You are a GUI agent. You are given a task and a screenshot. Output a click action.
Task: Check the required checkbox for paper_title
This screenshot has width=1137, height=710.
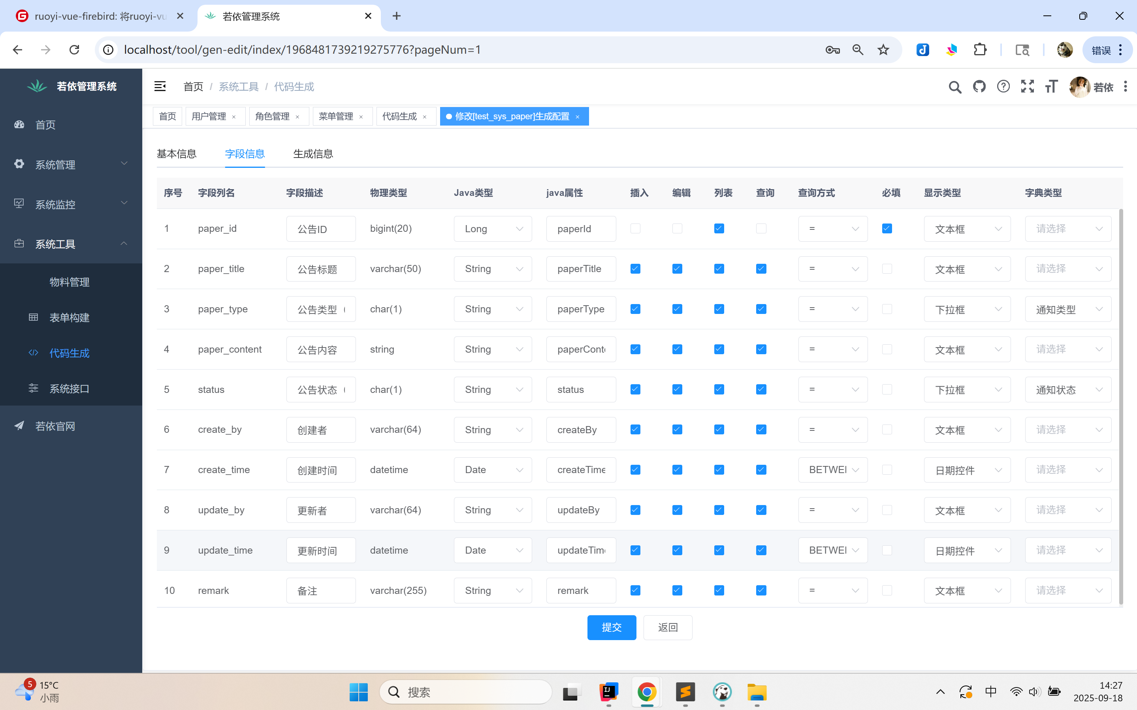[887, 269]
